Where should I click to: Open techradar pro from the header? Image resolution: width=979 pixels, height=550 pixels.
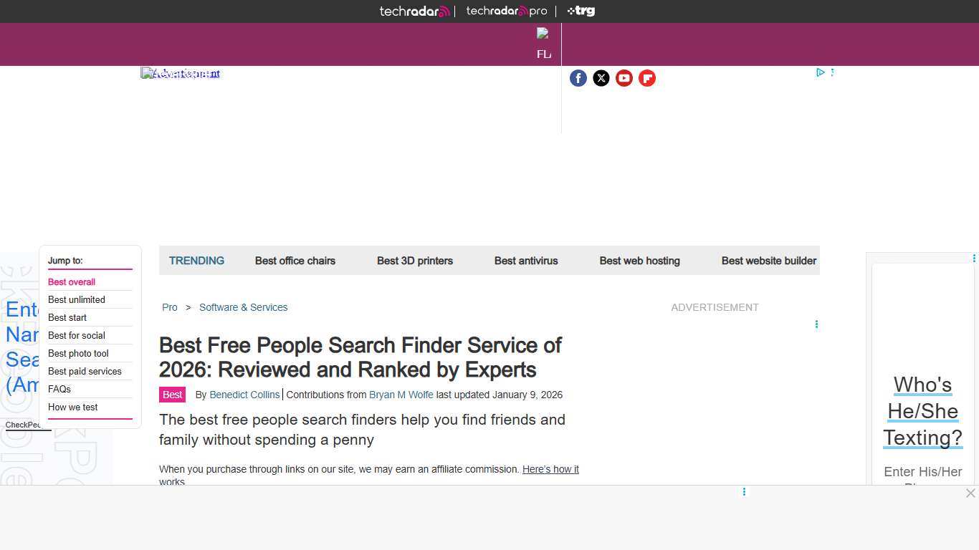[x=506, y=11]
